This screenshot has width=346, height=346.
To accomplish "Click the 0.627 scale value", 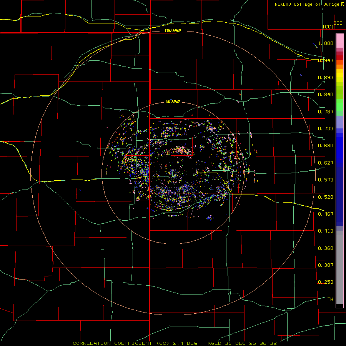I will 326,163.
